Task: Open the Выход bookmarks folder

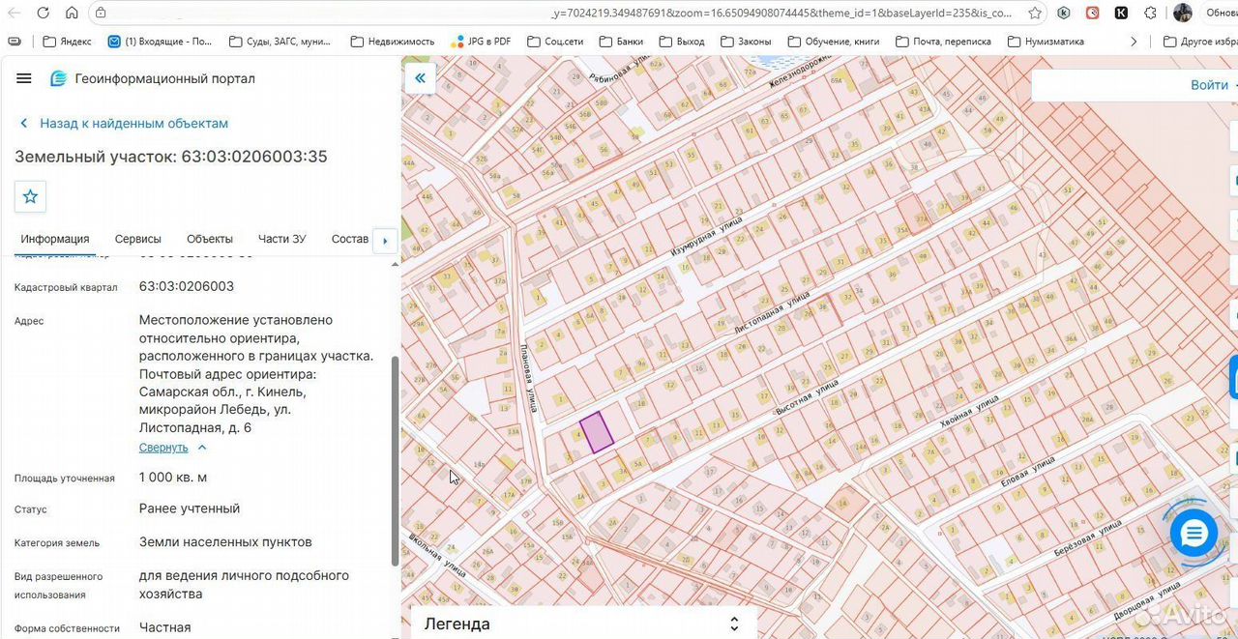Action: coord(682,42)
